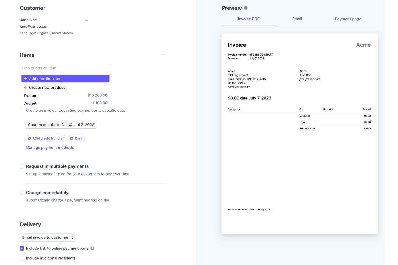Uncheck Include link to online payment page
This screenshot has height=265, width=398.
tap(22, 248)
